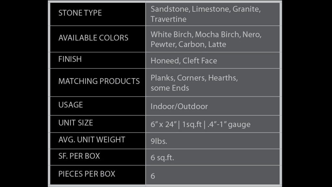Click the UNIT SIZE label
The width and height of the screenshot is (332, 187).
(76, 123)
